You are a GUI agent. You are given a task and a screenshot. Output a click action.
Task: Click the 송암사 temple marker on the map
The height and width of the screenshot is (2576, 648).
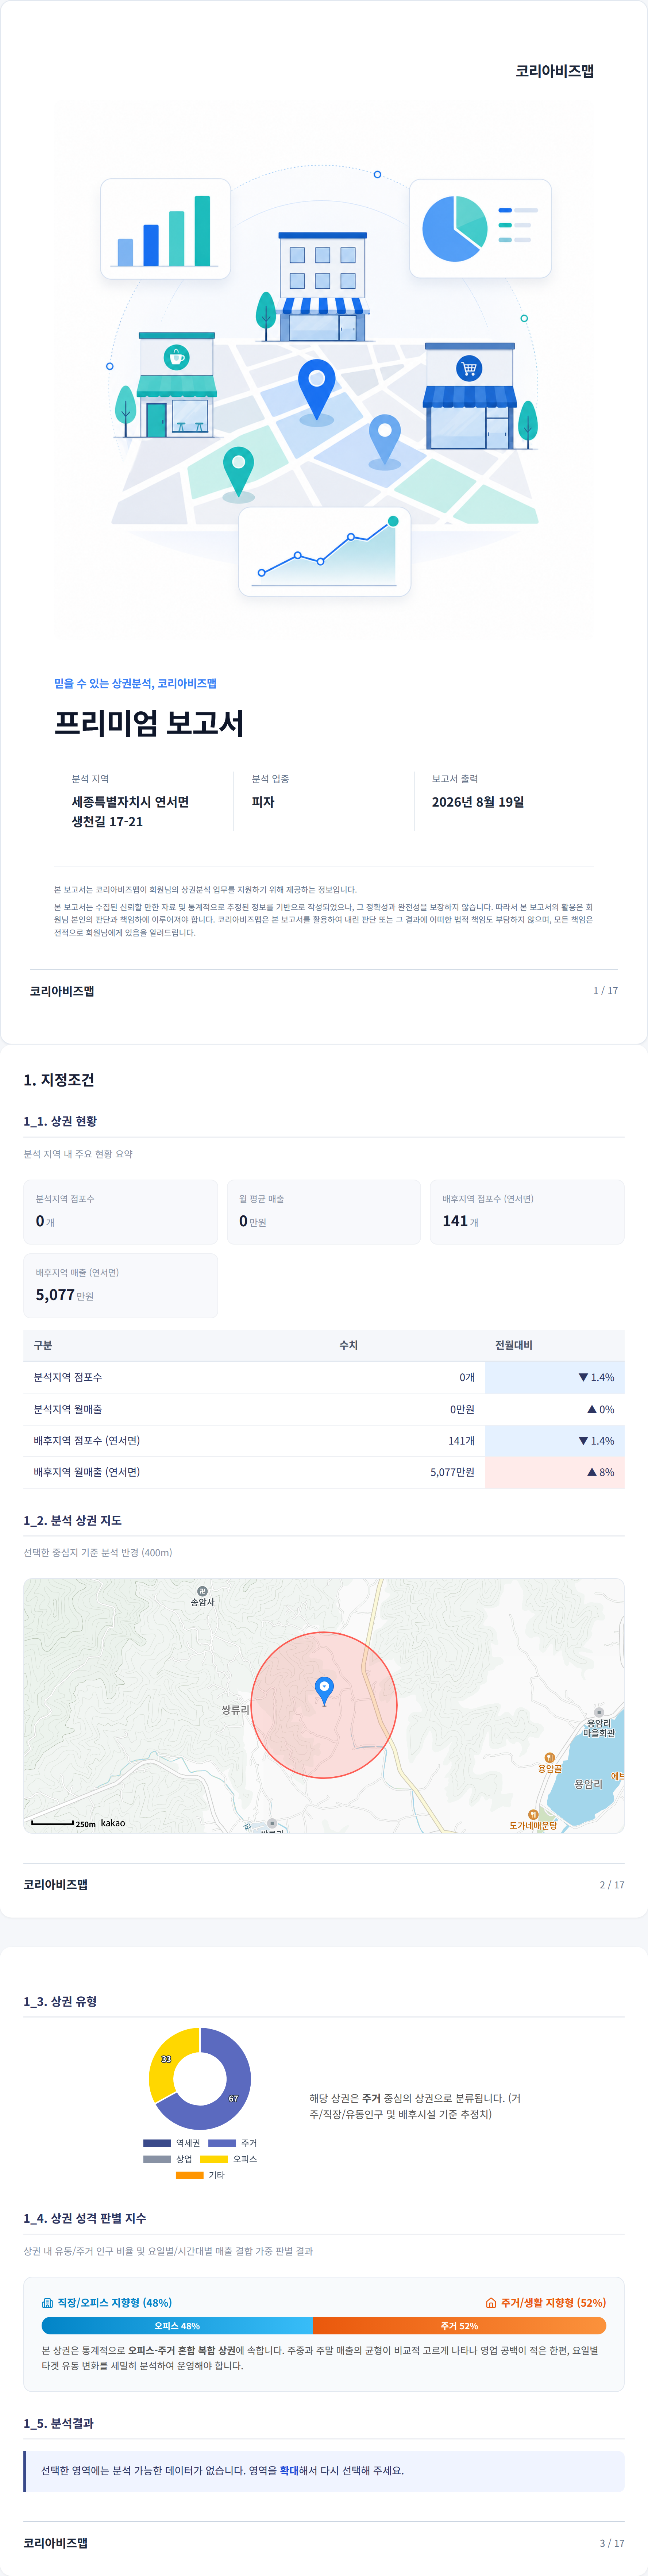click(202, 1591)
